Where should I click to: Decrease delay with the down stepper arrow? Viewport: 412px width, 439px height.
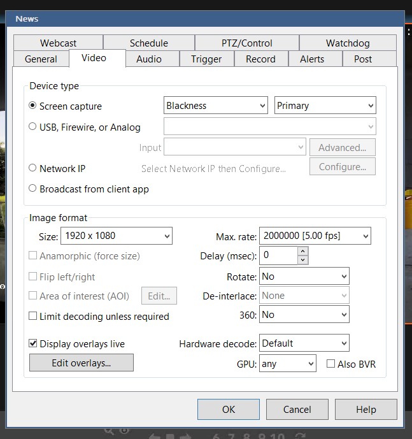click(303, 260)
